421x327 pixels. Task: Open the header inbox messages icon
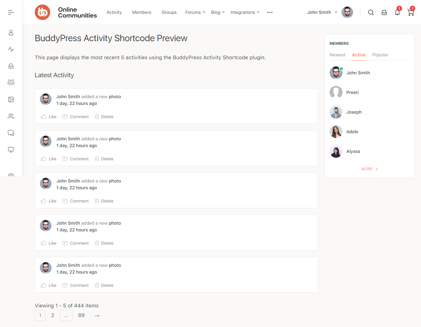click(384, 13)
